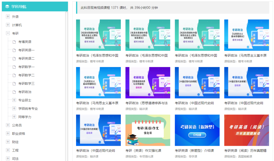
Task: Click the document icon next to 考研数学一
Action: [14, 67]
